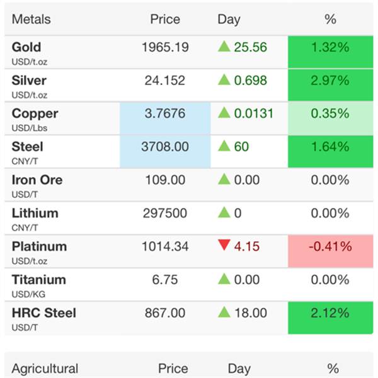Click the up arrow in Lithium row
Image resolution: width=378 pixels, height=378 pixels.
click(224, 213)
